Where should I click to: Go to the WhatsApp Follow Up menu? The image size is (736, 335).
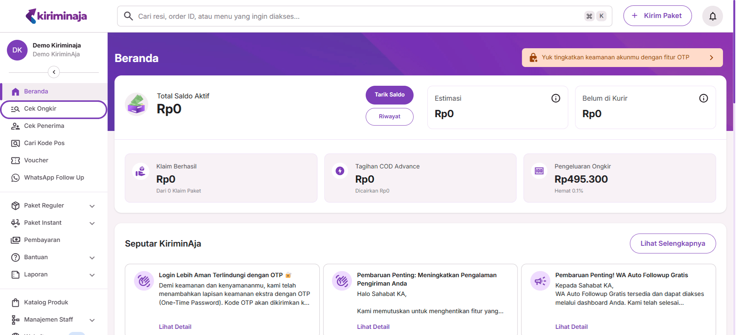54,178
